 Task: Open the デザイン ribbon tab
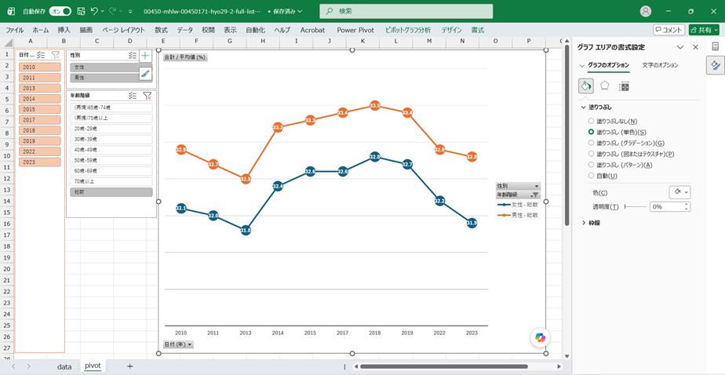point(451,30)
